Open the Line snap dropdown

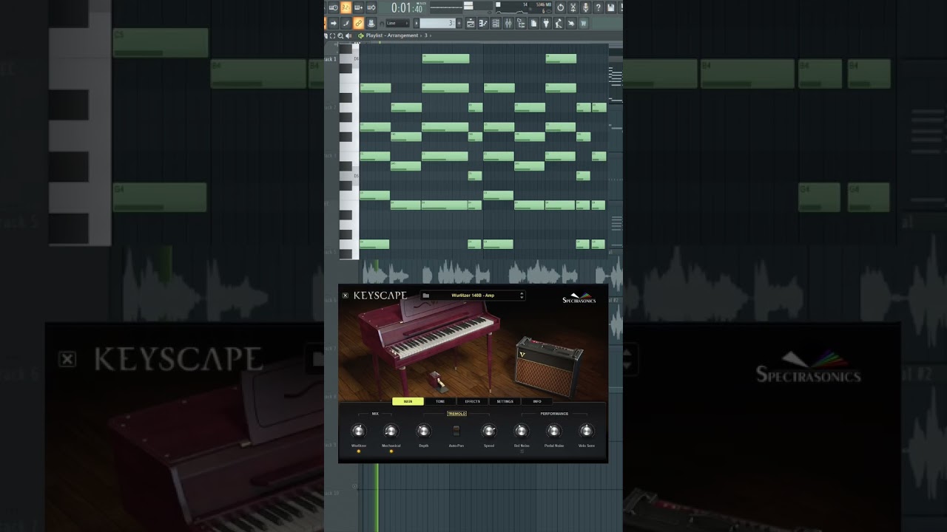coord(397,23)
